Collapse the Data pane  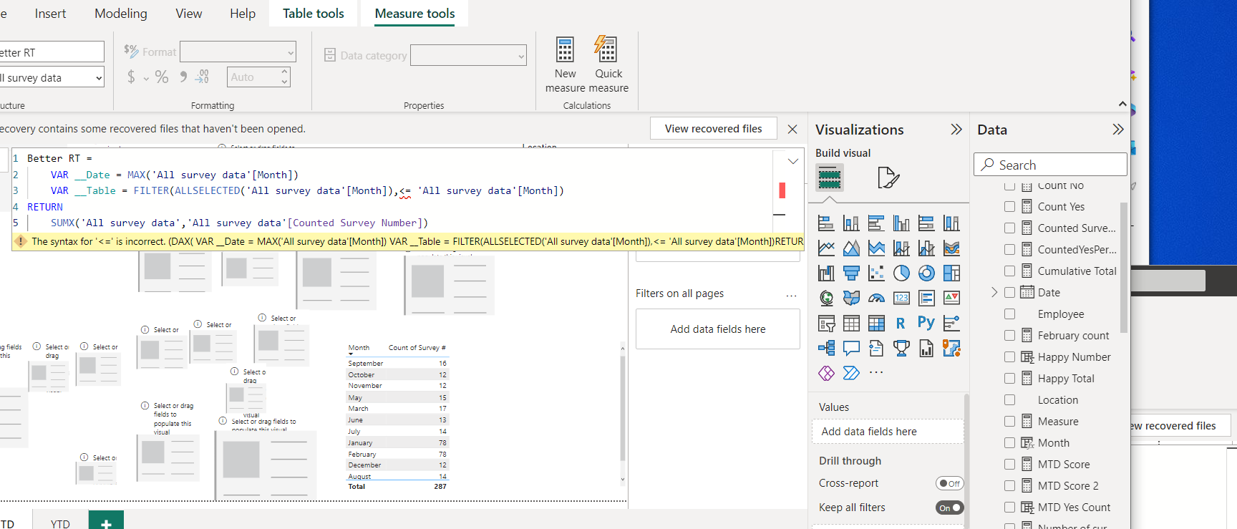(1118, 130)
